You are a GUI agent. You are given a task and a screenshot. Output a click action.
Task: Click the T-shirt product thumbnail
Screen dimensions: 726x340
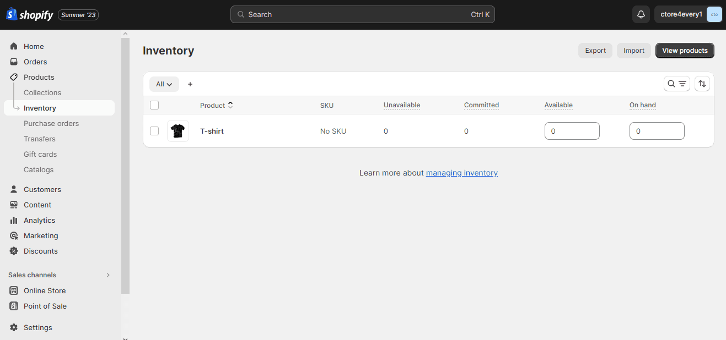click(x=178, y=131)
